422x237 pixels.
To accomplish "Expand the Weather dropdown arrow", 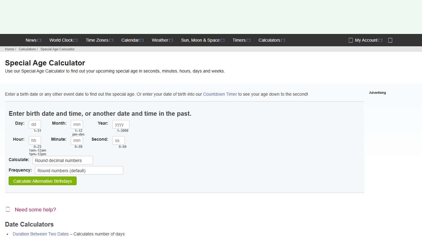I will tap(170, 40).
